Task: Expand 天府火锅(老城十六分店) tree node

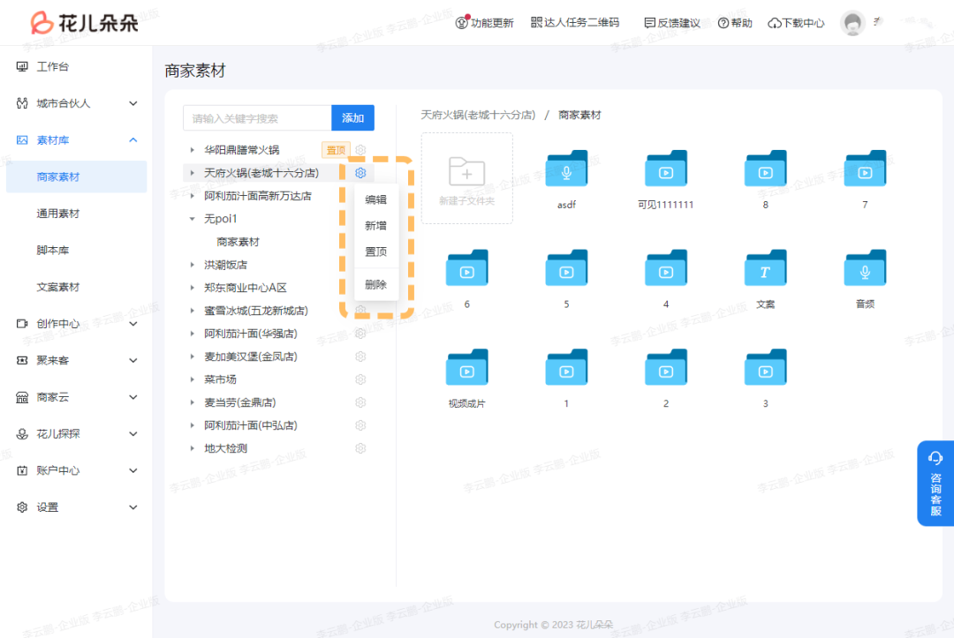Action: click(193, 173)
